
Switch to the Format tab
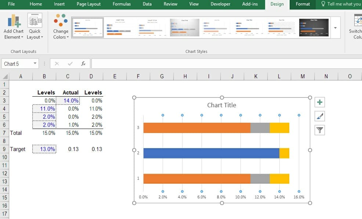pos(303,4)
